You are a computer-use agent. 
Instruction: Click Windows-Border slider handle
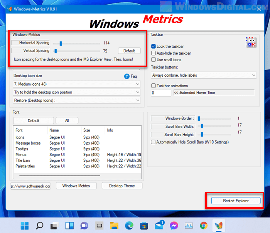[x=199, y=118]
